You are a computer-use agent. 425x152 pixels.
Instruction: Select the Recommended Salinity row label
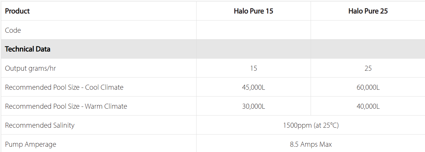click(x=40, y=125)
